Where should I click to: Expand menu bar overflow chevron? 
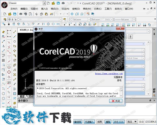(x=144, y=9)
